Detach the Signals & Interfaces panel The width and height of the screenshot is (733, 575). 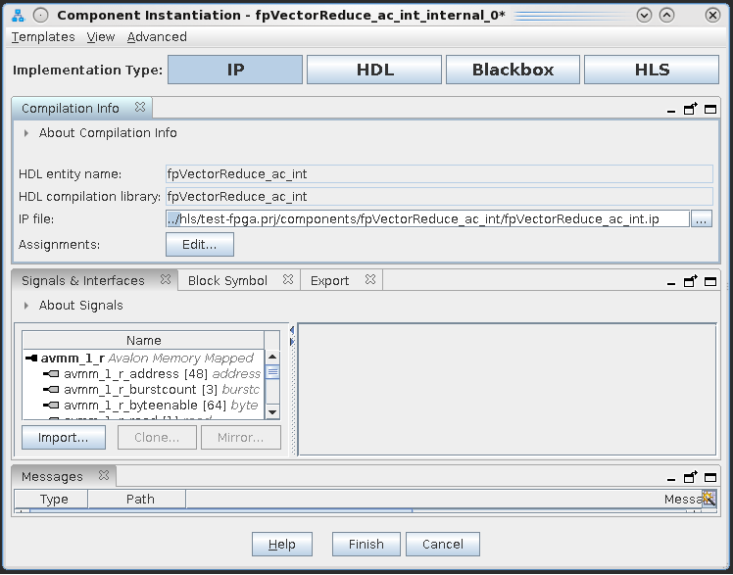(x=691, y=281)
